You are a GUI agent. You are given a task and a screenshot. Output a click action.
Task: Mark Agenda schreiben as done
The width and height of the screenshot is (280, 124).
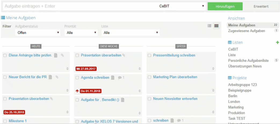77,77
